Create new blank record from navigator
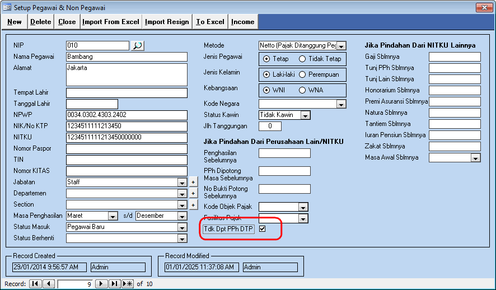This screenshot has height=290, width=496. [x=128, y=284]
